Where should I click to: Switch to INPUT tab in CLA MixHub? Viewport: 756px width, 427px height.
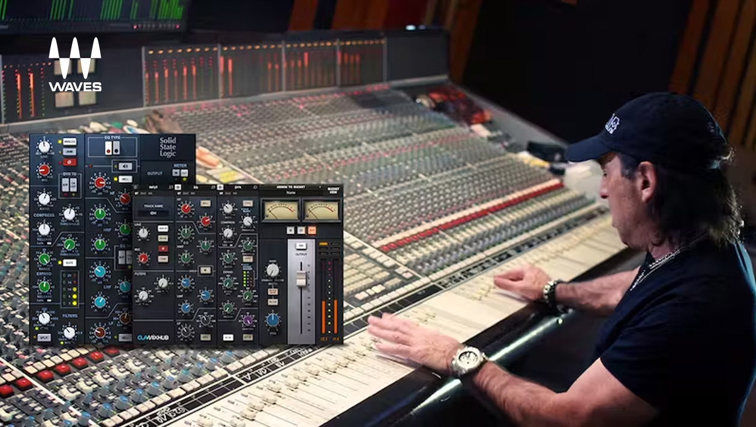pos(154,187)
